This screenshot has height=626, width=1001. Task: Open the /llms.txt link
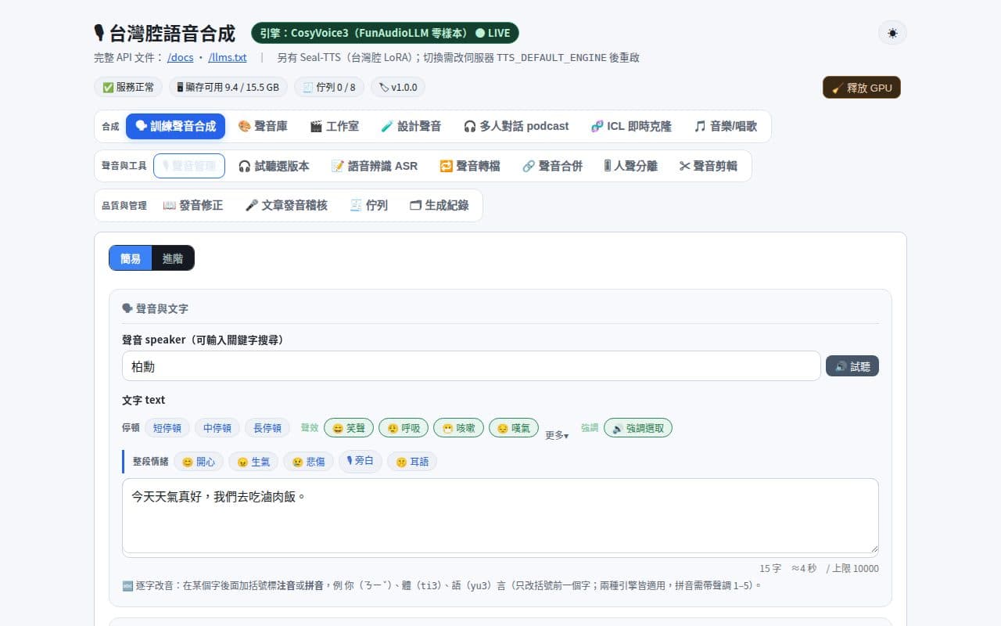click(228, 57)
